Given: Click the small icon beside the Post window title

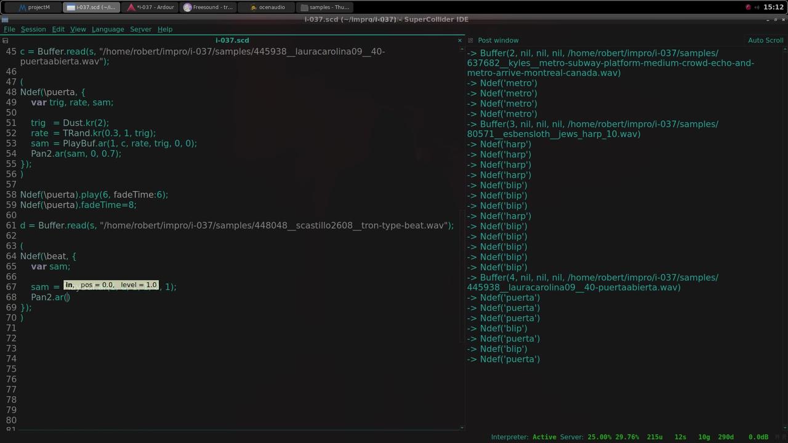Looking at the screenshot, I should [470, 40].
